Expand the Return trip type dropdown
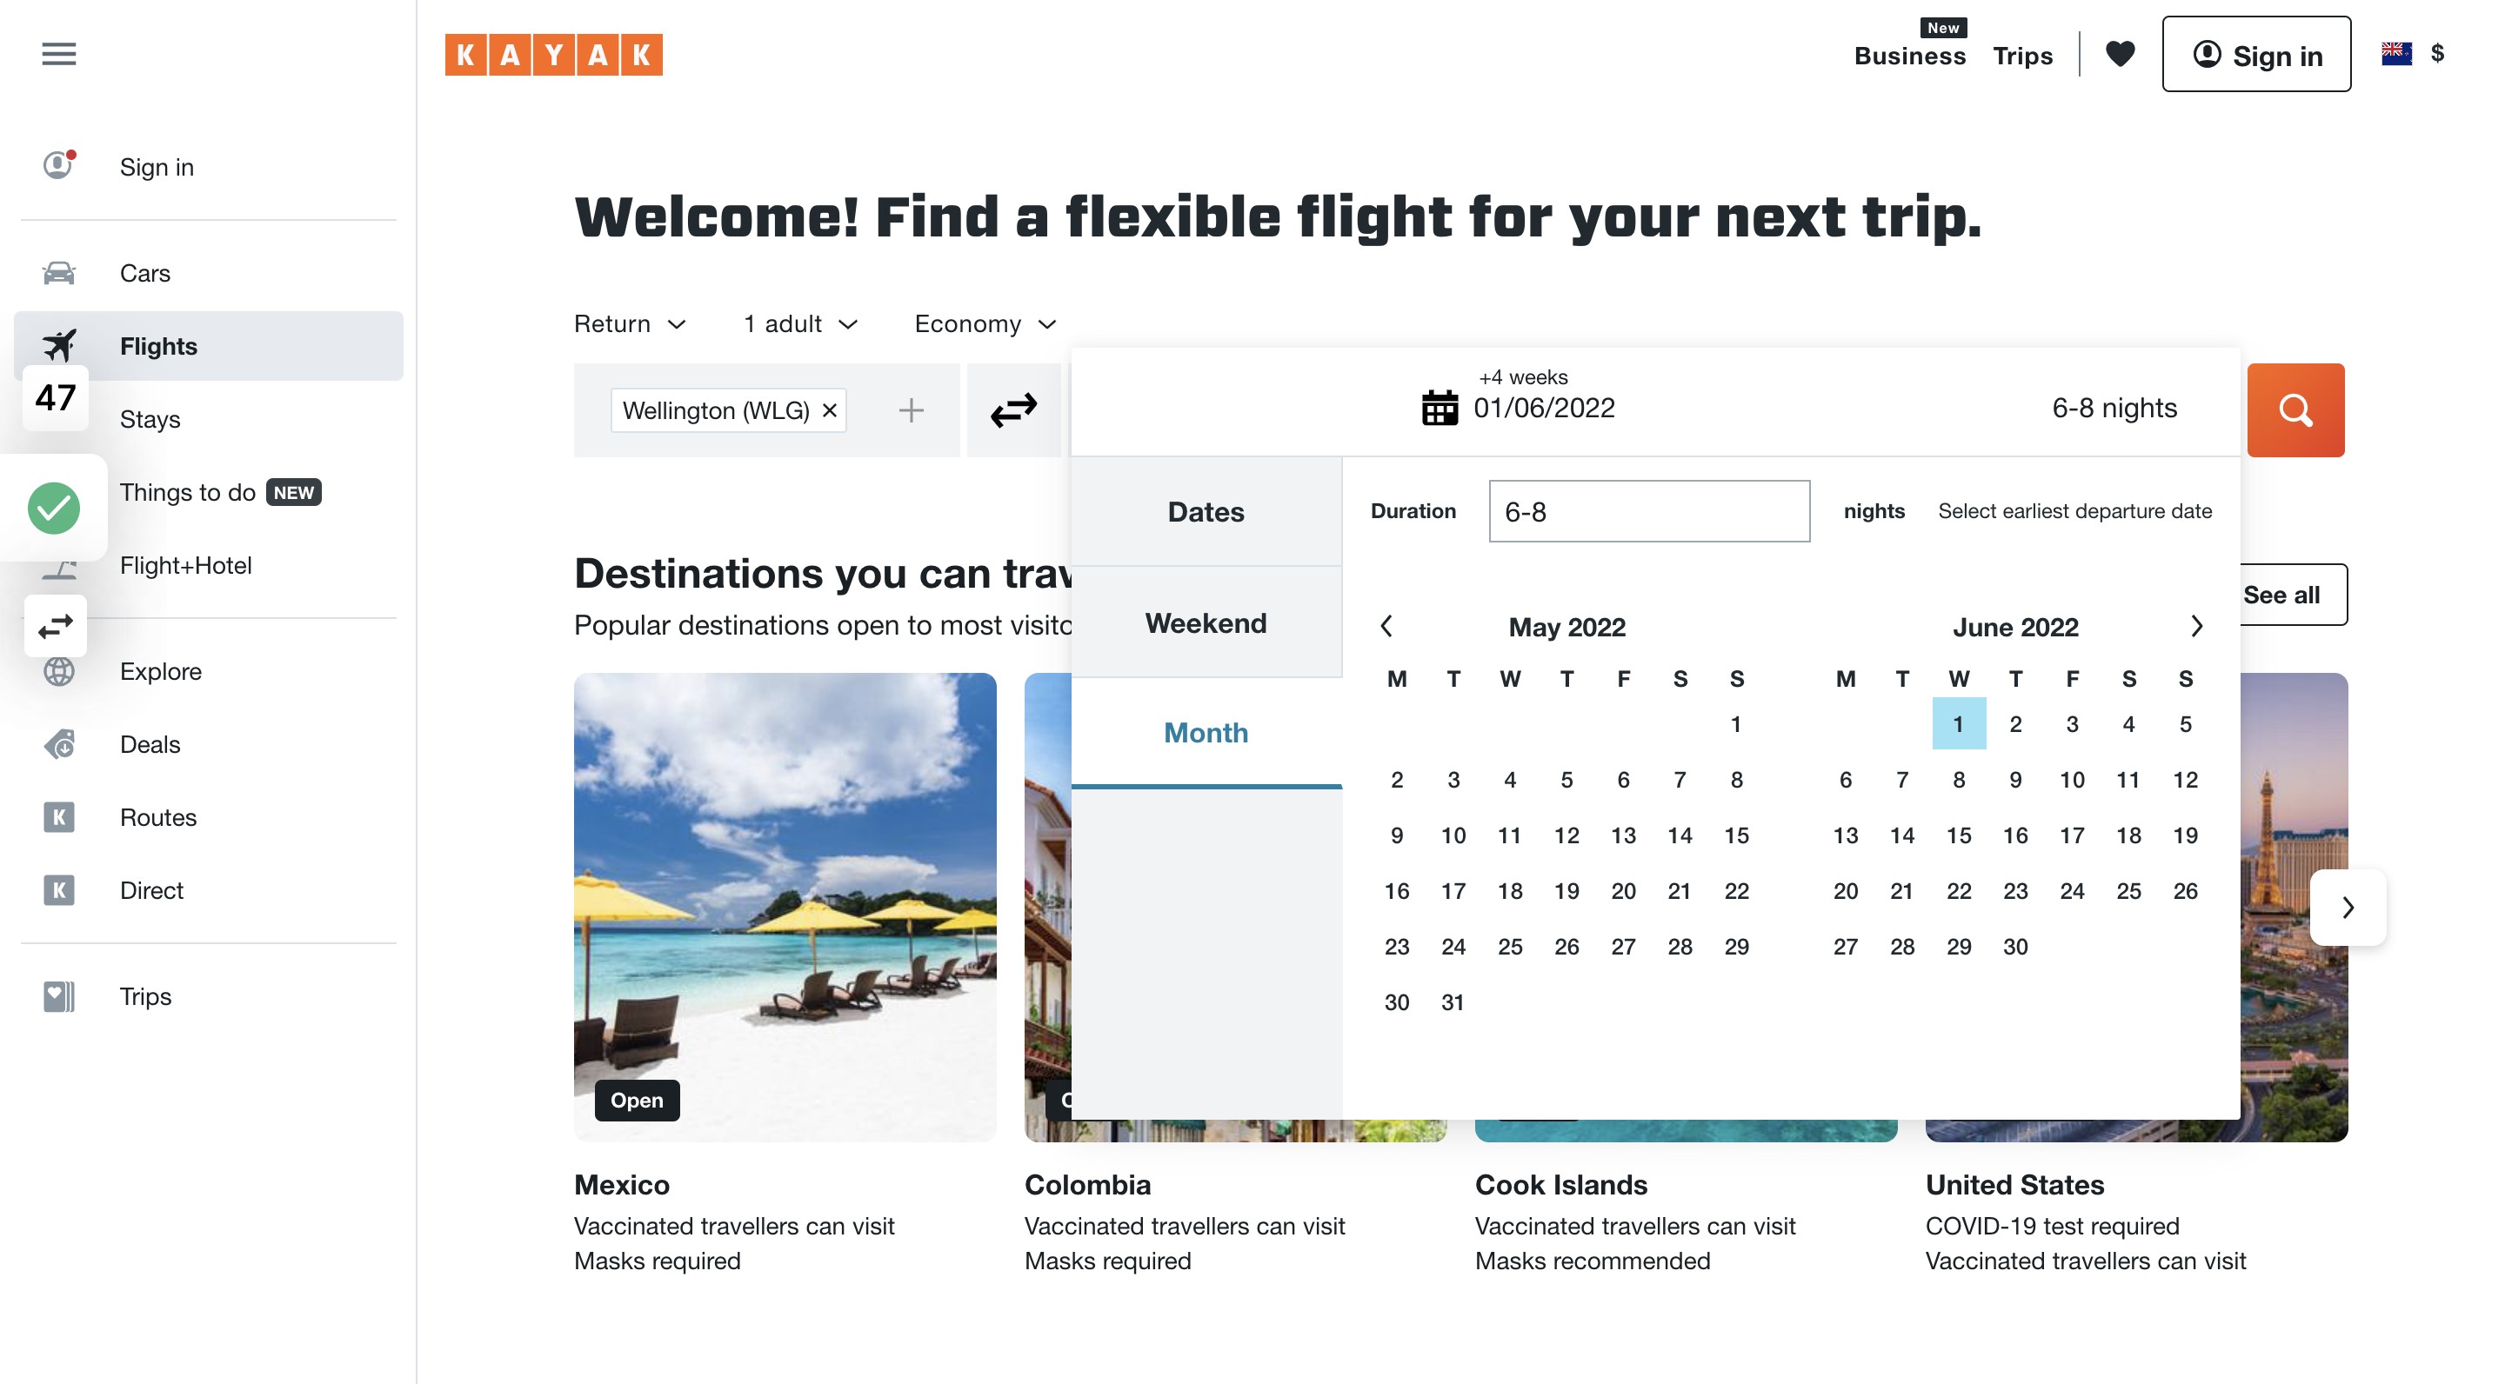The height and width of the screenshot is (1384, 2505). [630, 323]
